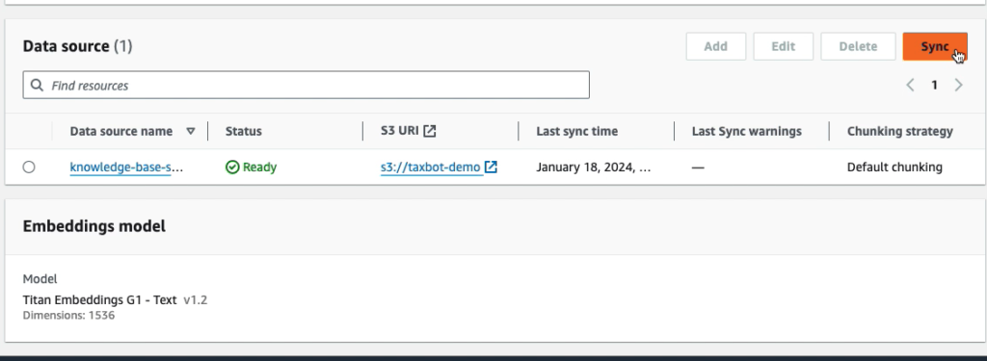Click the Last Sync warnings column header
The height and width of the screenshot is (361, 987).
(747, 132)
